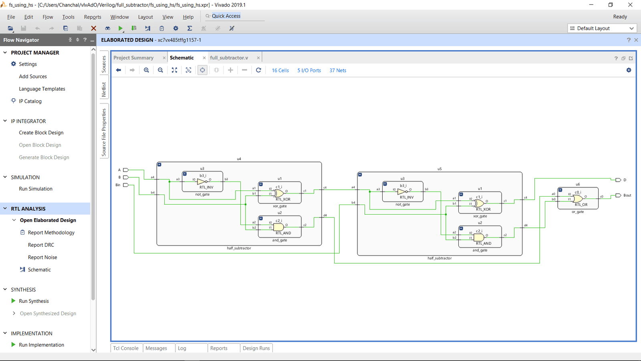Click the 37 Nets link
The width and height of the screenshot is (641, 361).
[x=338, y=70]
